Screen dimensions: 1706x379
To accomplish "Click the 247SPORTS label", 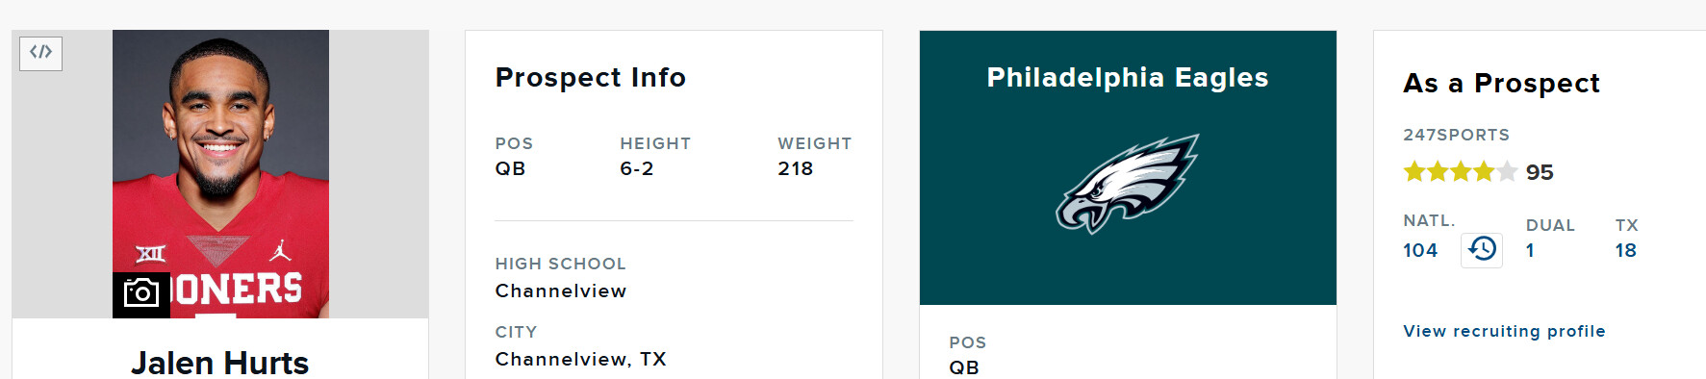I will [1456, 135].
